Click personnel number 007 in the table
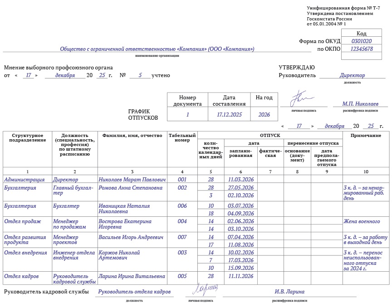The image size is (392, 303). point(182,237)
